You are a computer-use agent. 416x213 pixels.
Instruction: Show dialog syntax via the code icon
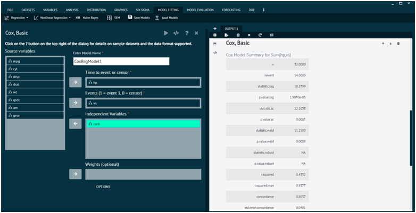176,33
